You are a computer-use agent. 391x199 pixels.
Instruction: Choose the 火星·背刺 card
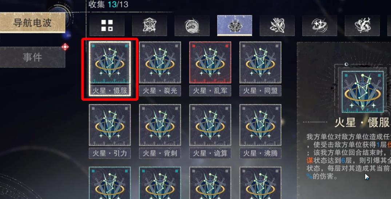pos(160,132)
